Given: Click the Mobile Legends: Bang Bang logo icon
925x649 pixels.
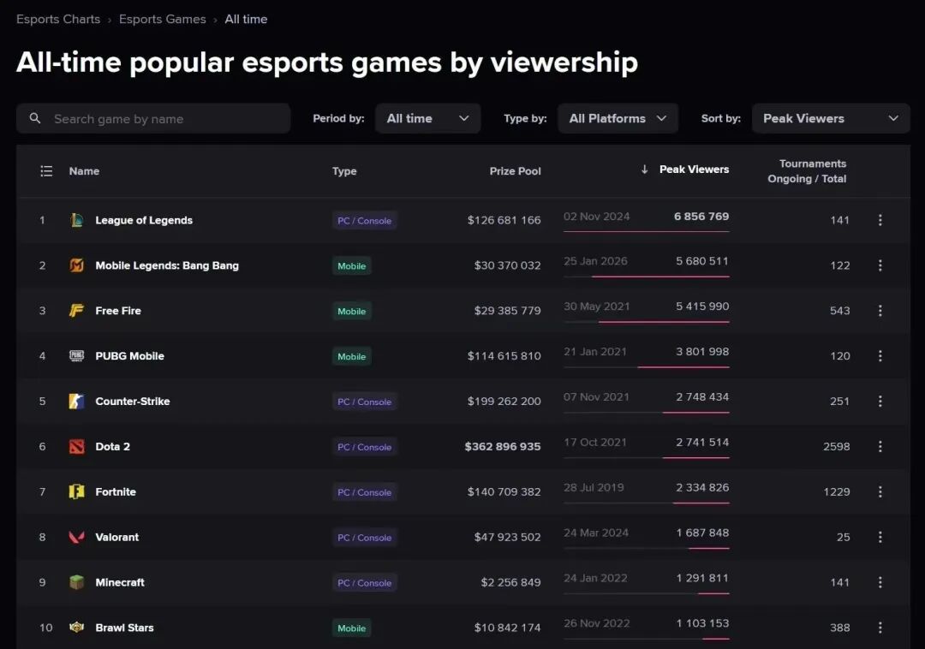Looking at the screenshot, I should pyautogui.click(x=77, y=265).
